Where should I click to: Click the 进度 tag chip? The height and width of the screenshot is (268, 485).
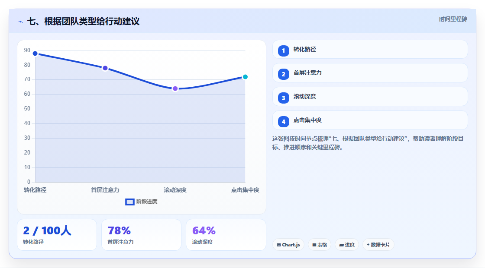click(x=347, y=245)
